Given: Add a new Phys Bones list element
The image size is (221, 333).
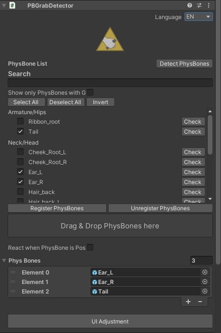Looking at the screenshot, I should click(x=188, y=302).
